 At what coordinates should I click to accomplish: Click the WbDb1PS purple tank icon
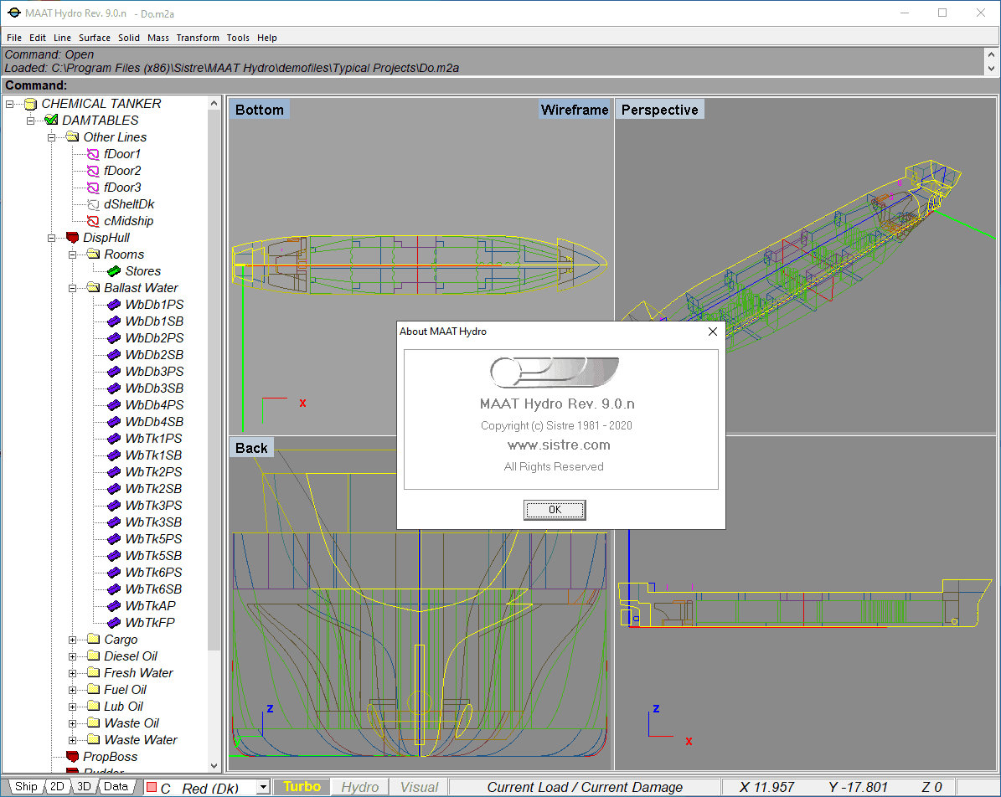[x=114, y=305]
